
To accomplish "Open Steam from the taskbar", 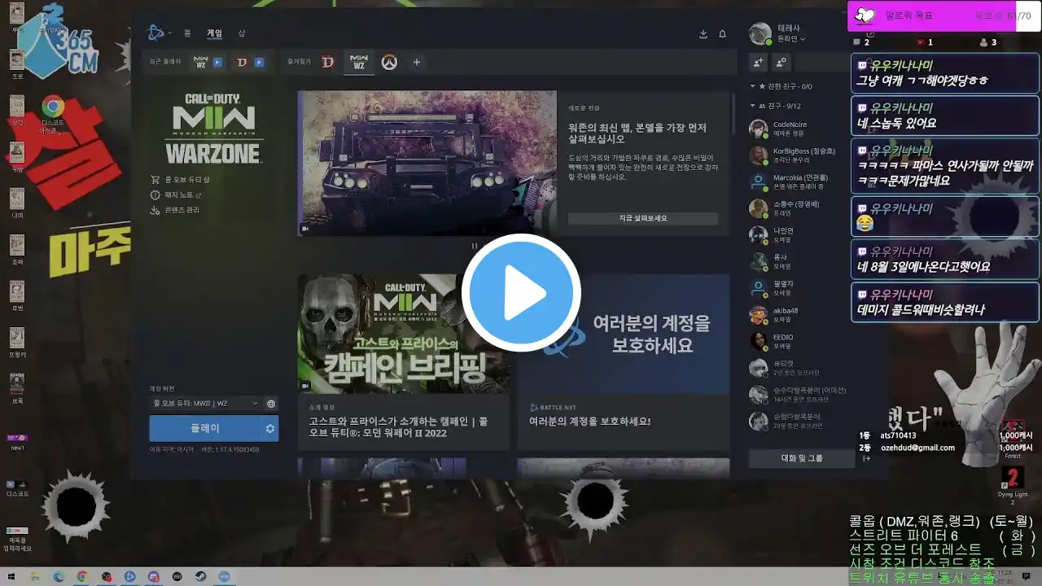I will (200, 577).
